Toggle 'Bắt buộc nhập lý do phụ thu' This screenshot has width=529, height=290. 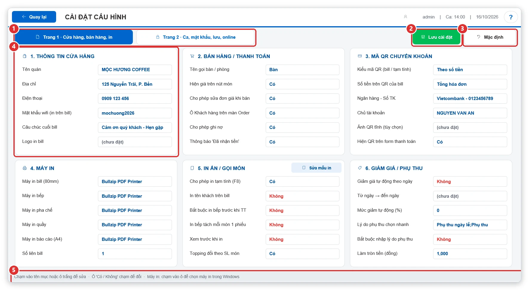click(x=470, y=239)
